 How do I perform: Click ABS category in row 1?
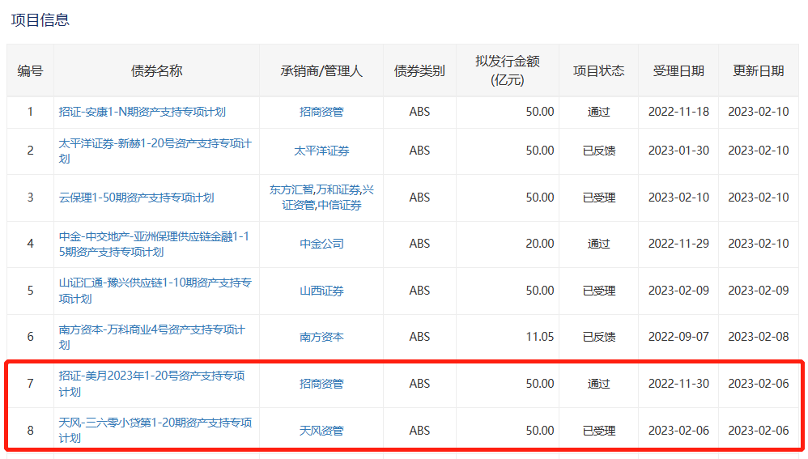tap(419, 112)
